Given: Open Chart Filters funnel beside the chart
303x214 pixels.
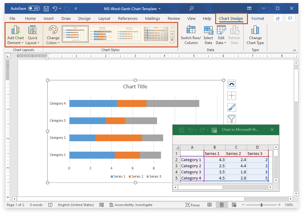Looking at the screenshot, I should [x=232, y=119].
